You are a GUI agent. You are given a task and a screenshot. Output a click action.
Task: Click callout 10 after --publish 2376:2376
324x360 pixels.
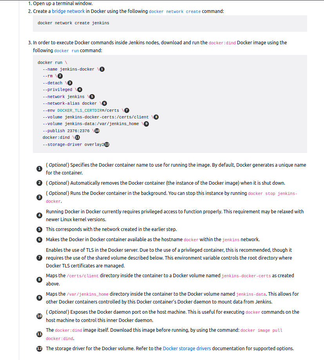tap(97, 131)
